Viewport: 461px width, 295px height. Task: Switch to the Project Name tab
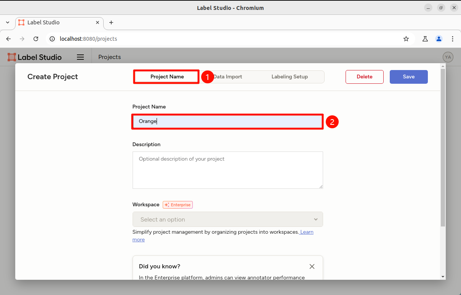pos(167,77)
